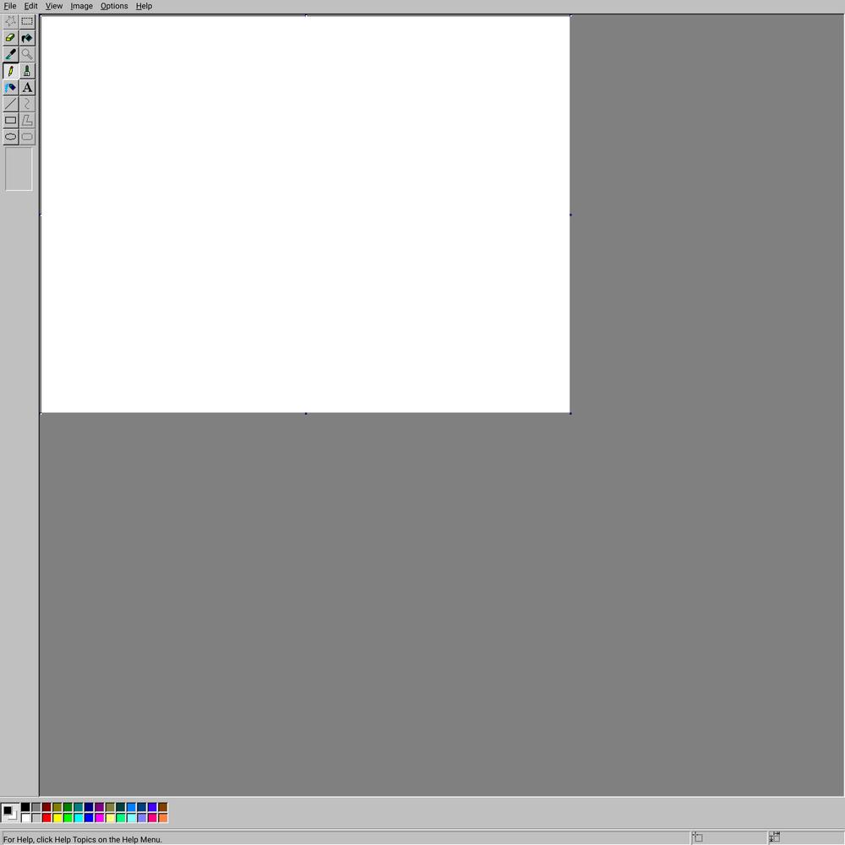Select the Polygon tool
845x845 pixels.
(x=27, y=120)
